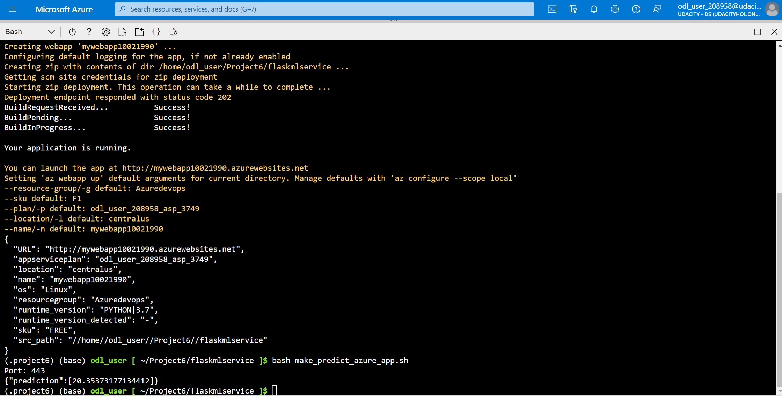Send feedback via the feedback icon
Viewport: 782px width, 397px height.
(657, 9)
